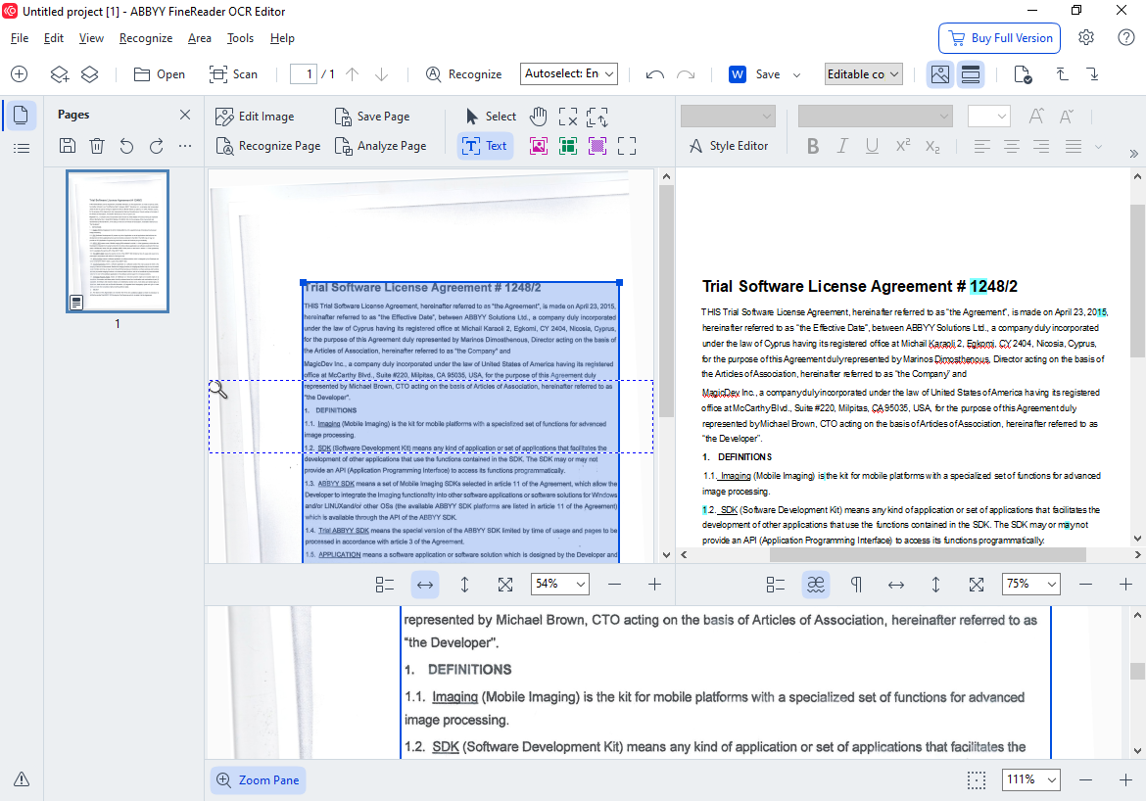Toggle Superscript formatting

pyautogui.click(x=903, y=146)
